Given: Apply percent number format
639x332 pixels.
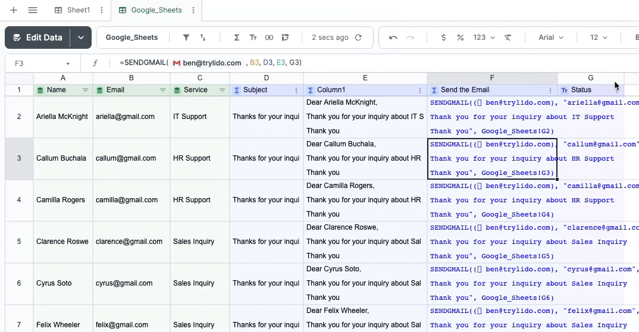Looking at the screenshot, I should 460,37.
